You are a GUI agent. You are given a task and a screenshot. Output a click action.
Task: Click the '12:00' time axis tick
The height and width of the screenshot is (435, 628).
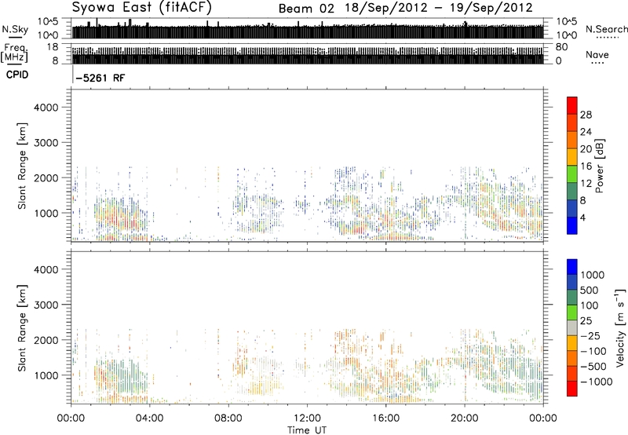click(x=307, y=419)
